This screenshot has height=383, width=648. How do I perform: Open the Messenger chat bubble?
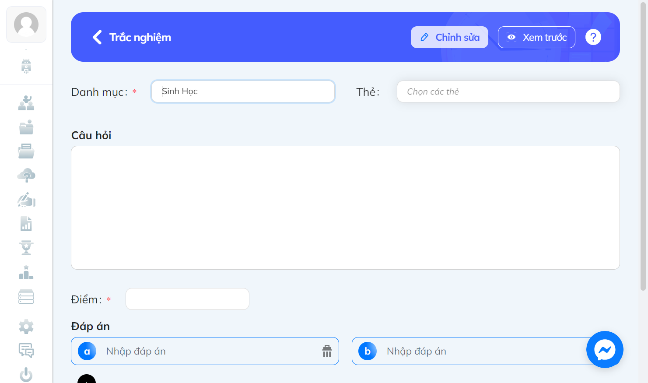(605, 349)
